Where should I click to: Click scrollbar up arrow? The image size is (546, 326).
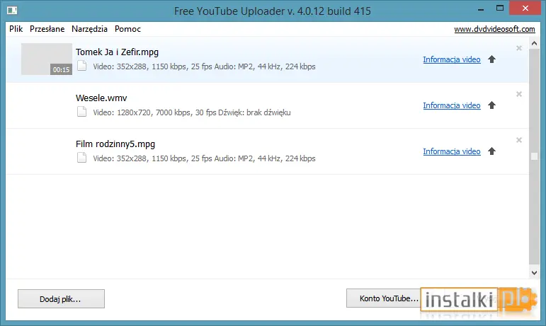pos(534,43)
